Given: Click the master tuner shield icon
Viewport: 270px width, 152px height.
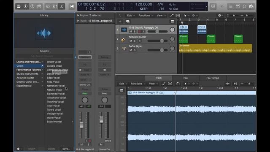Looking at the screenshot, I should pos(213,6).
